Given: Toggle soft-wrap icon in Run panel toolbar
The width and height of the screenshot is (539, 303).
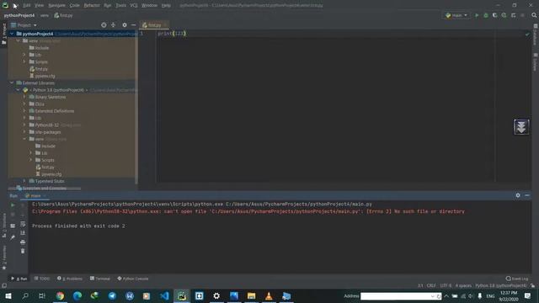Looking at the screenshot, I should point(23,224).
